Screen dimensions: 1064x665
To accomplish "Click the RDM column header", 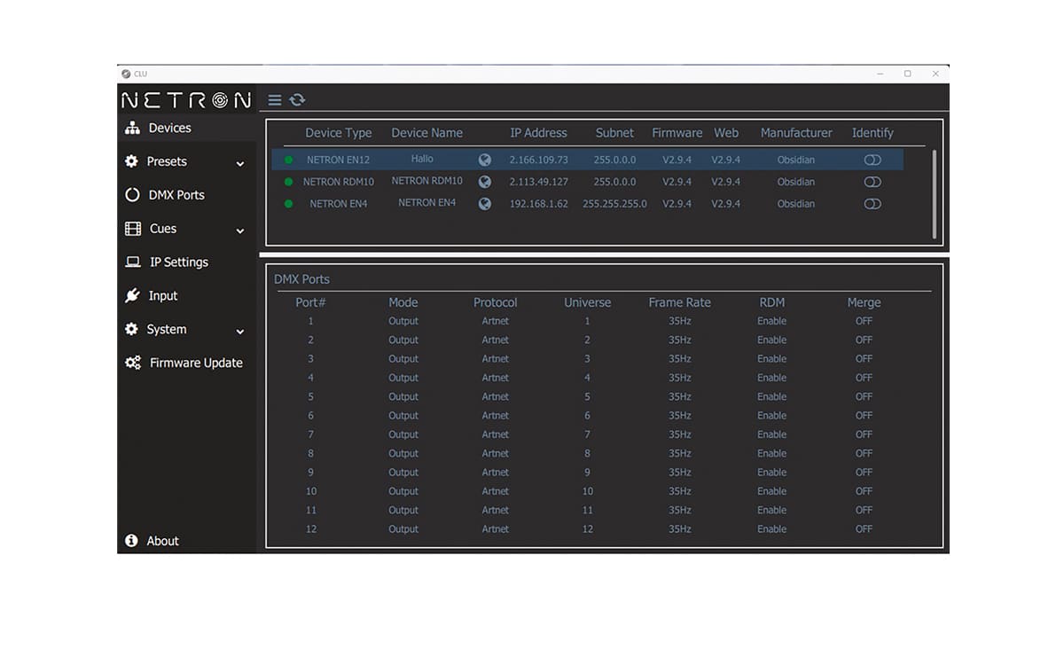I will [x=772, y=302].
